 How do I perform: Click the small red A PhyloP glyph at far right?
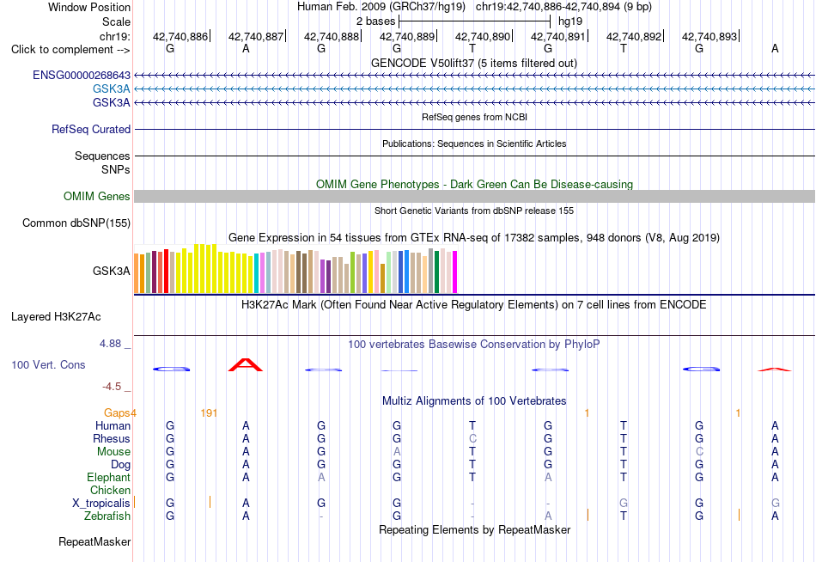775,370
